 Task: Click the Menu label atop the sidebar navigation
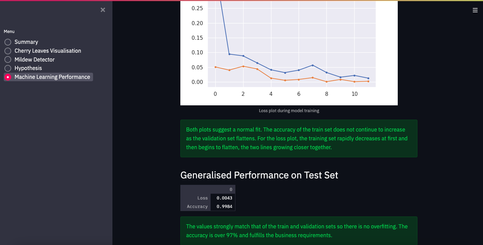point(9,31)
